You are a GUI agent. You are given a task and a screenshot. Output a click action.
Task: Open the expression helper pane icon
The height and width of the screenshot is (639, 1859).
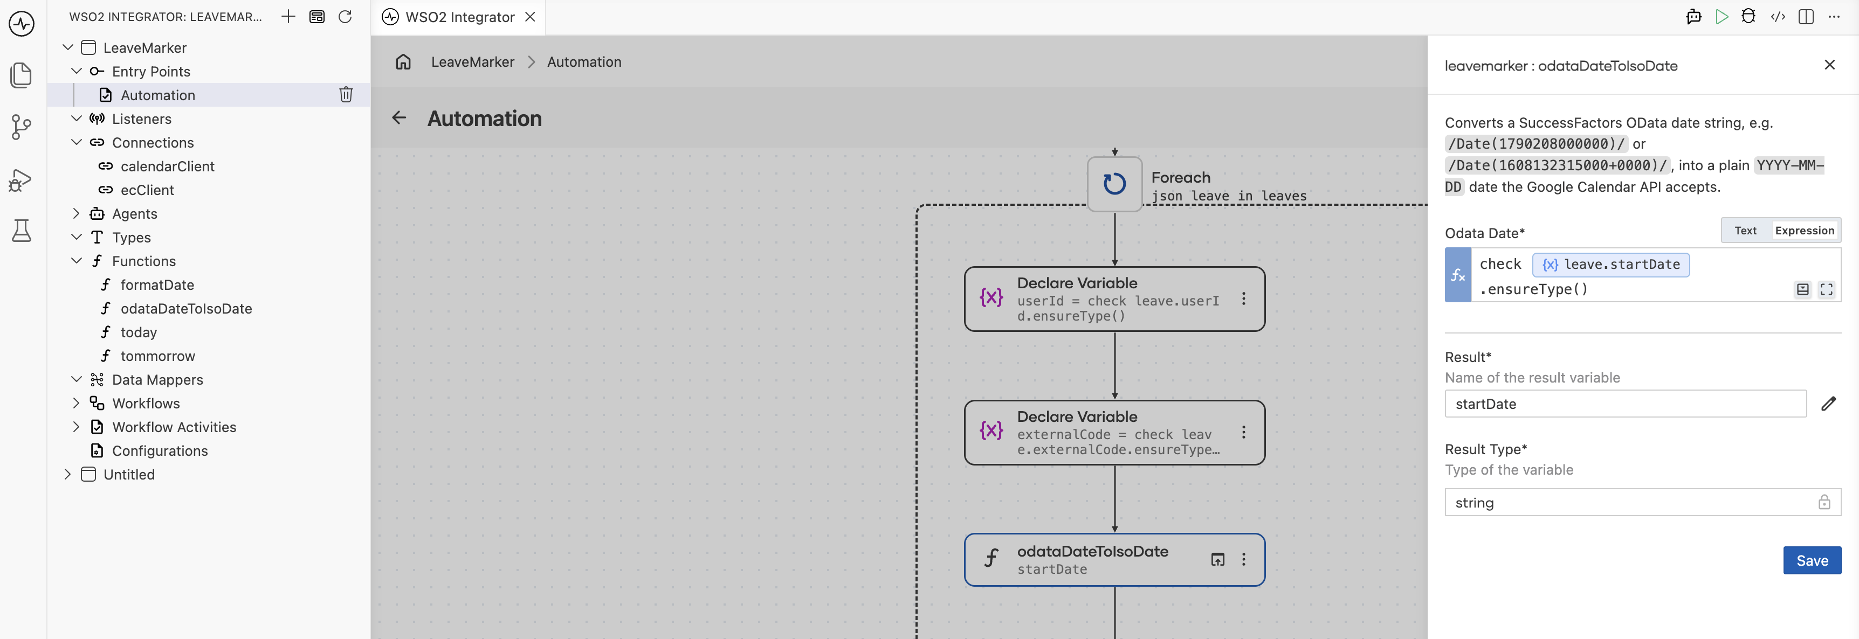click(x=1802, y=289)
